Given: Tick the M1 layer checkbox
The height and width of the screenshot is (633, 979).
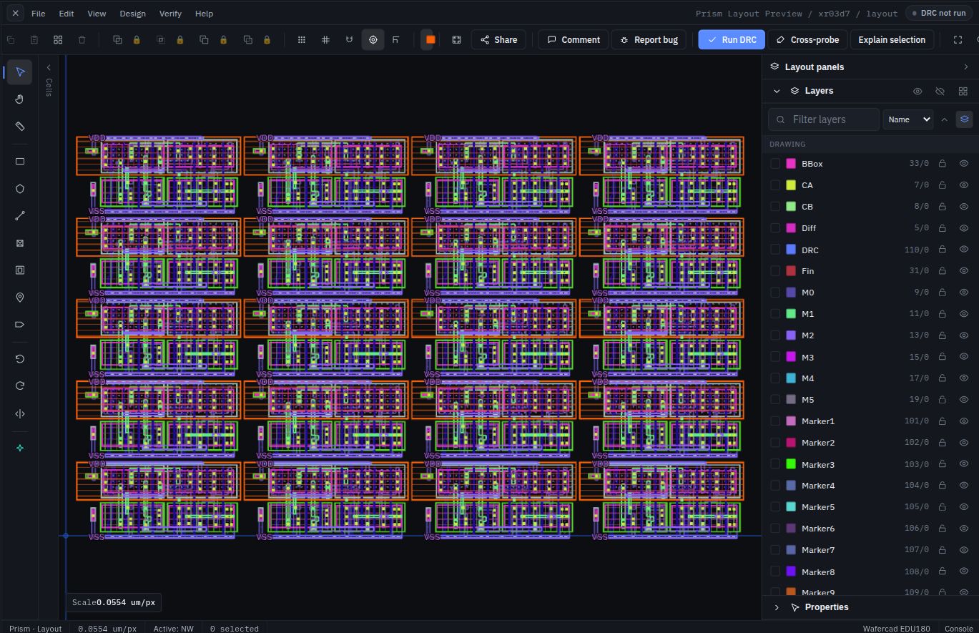Looking at the screenshot, I should 775,314.
